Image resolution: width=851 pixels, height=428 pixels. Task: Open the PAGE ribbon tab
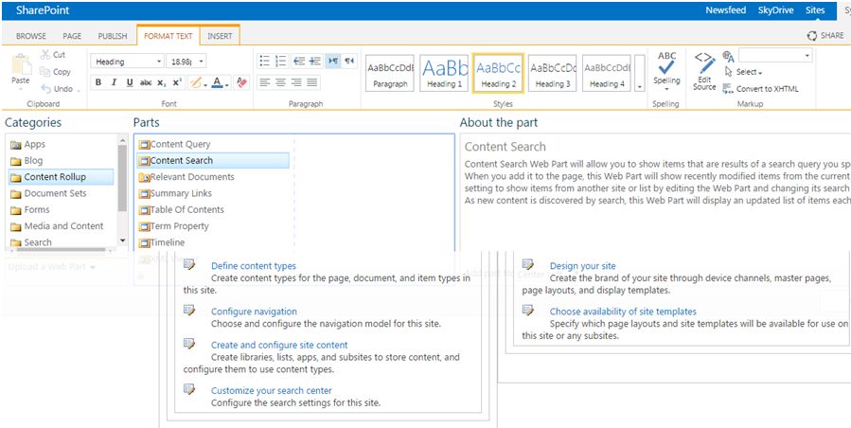coord(72,36)
